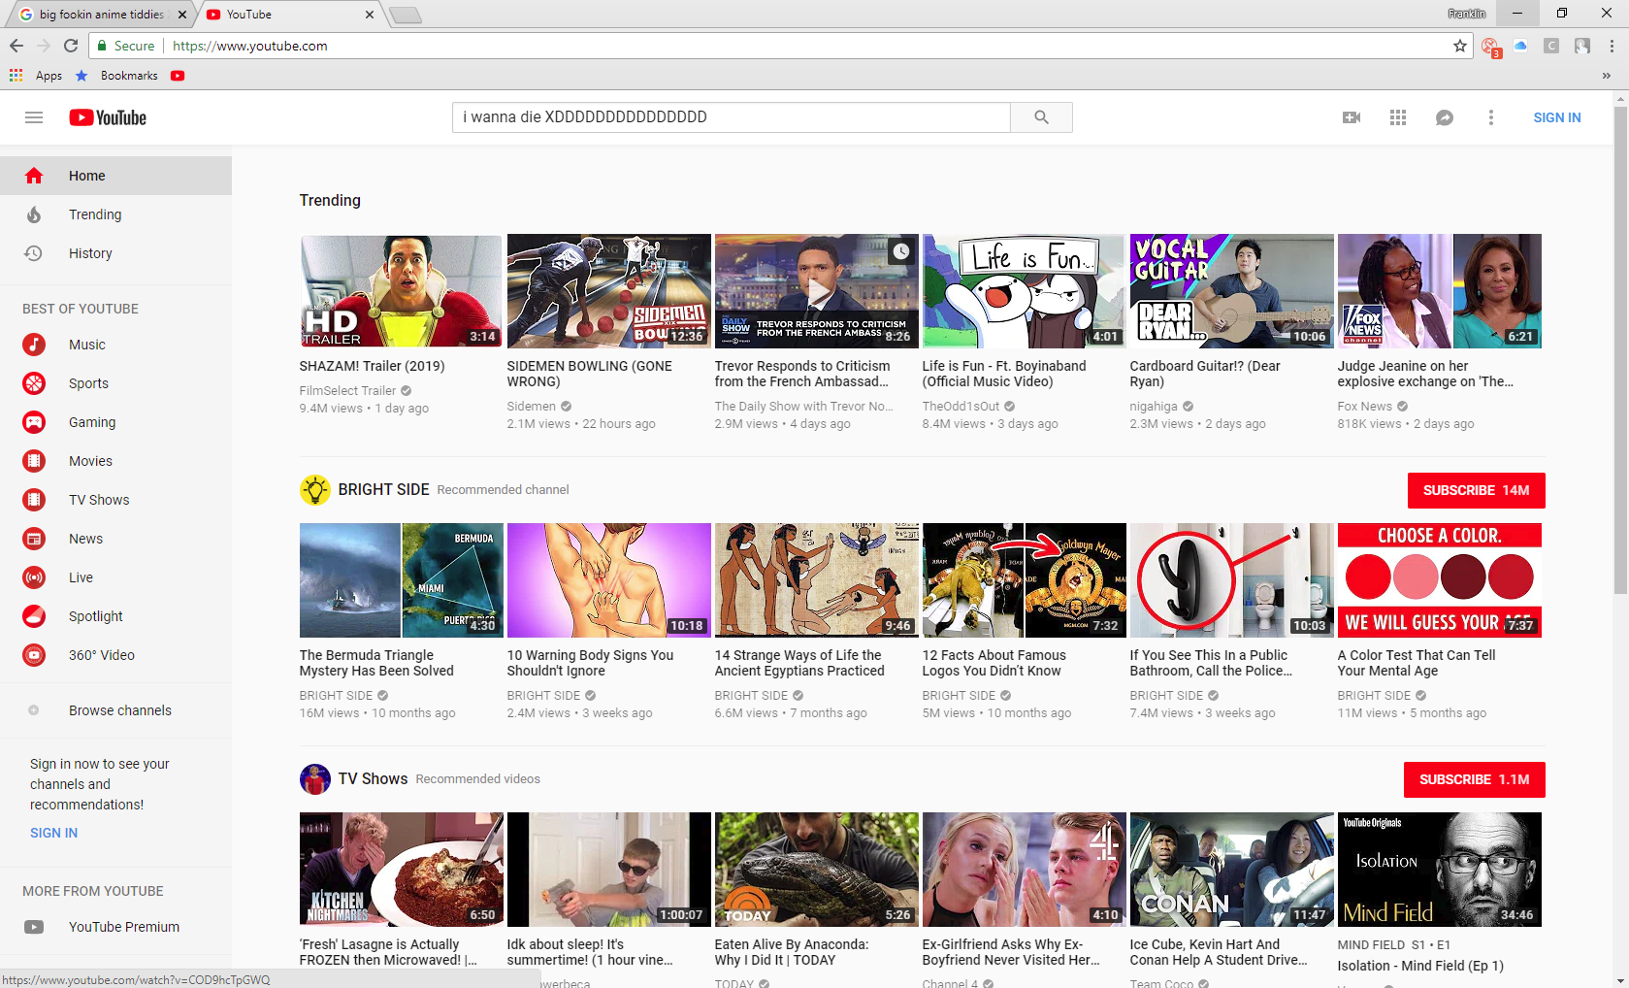Click the YouTube logo
Viewport: 1629px width, 988px height.
[x=108, y=117]
